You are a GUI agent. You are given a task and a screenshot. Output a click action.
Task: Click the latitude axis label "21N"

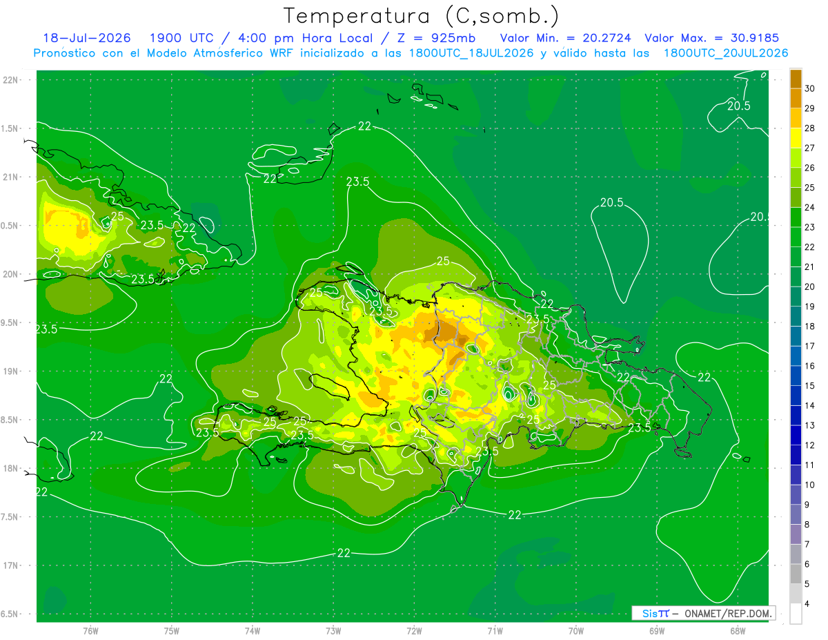[x=12, y=177]
